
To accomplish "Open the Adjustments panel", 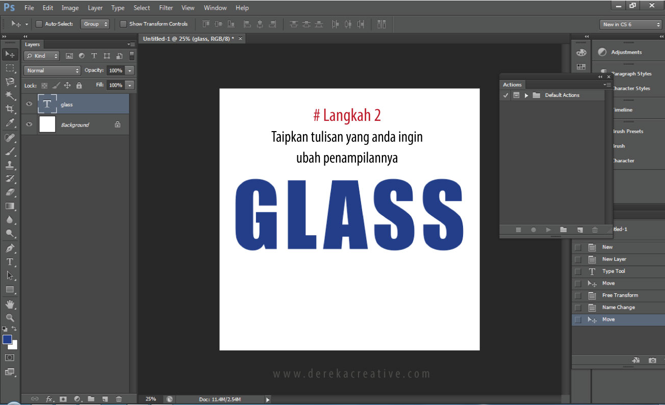I will [x=626, y=52].
